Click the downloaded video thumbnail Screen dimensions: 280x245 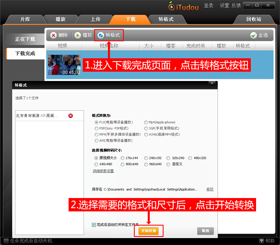(64, 65)
